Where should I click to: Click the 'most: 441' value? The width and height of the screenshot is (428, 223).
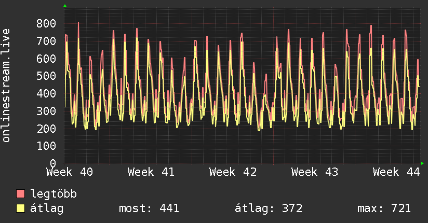(x=149, y=208)
